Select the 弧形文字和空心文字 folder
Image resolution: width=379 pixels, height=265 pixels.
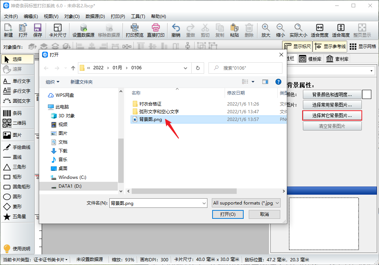click(156, 112)
